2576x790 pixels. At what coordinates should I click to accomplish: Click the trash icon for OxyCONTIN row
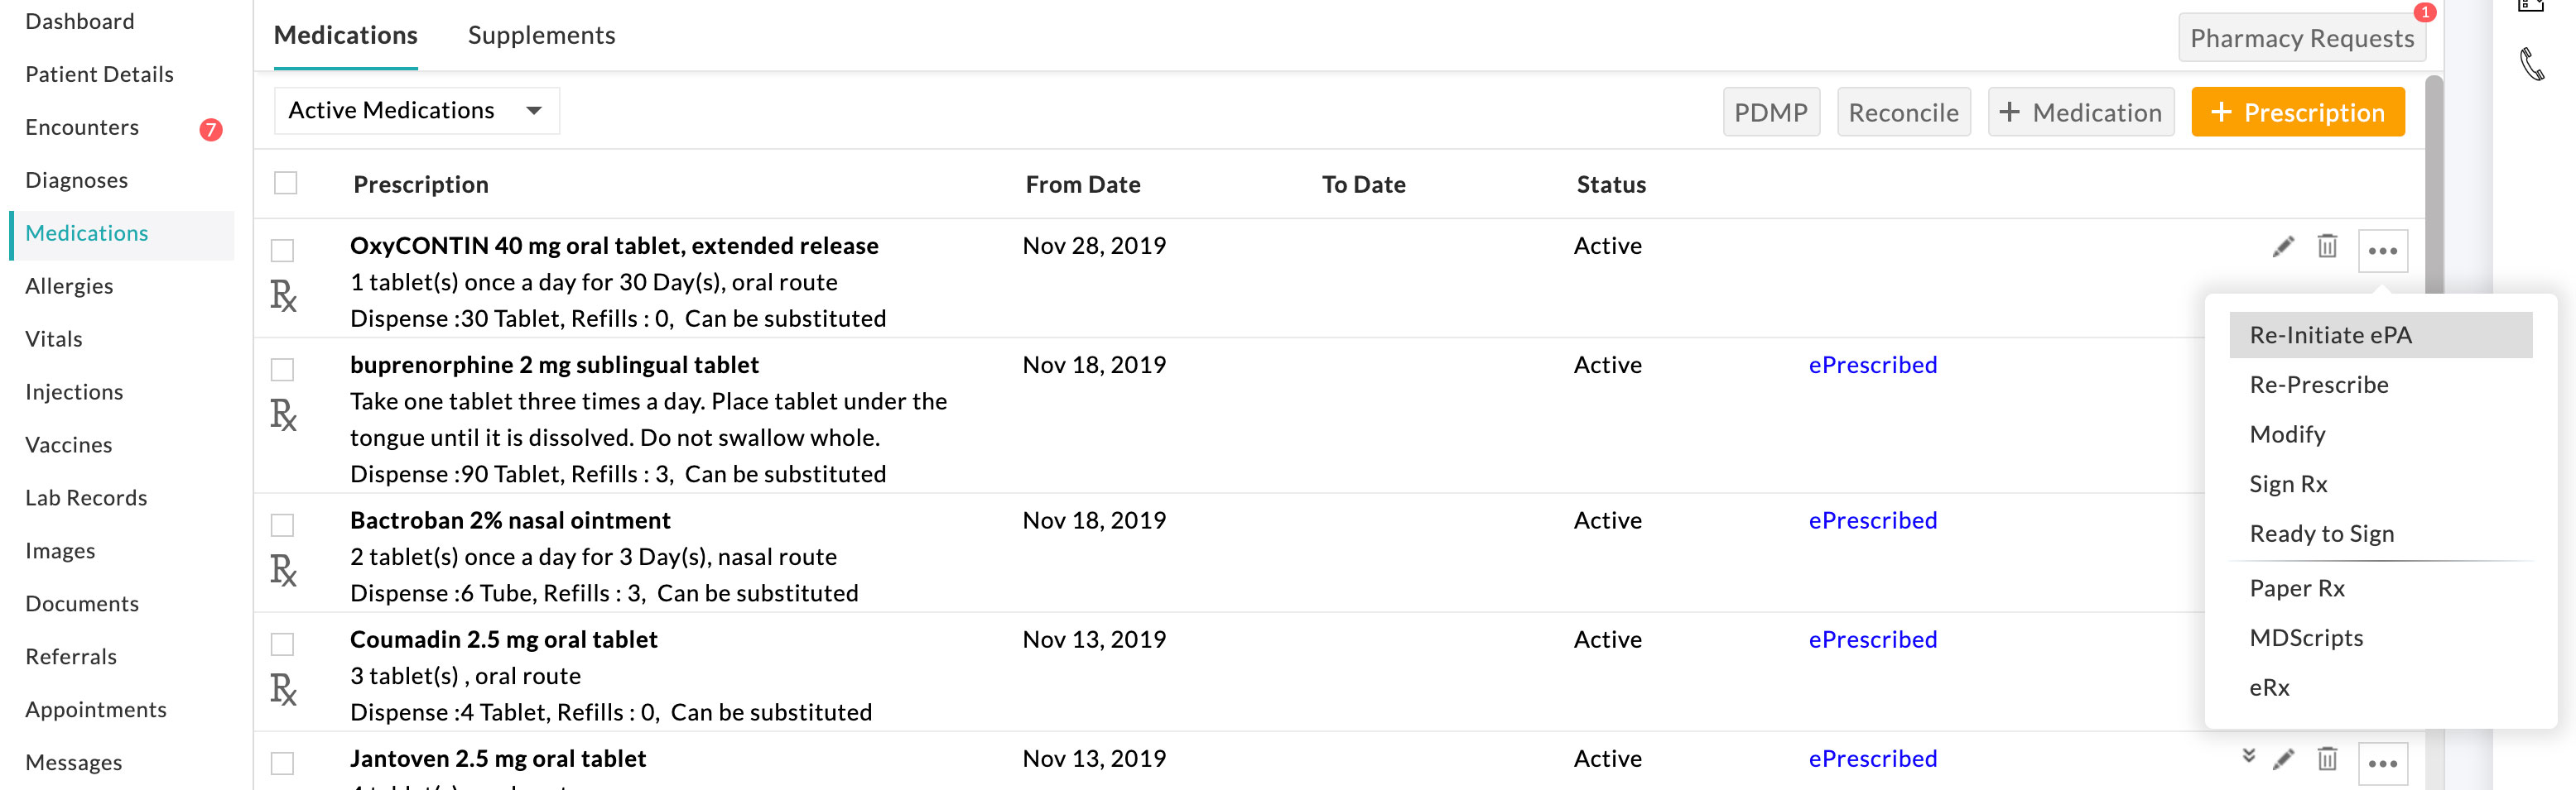click(2327, 247)
